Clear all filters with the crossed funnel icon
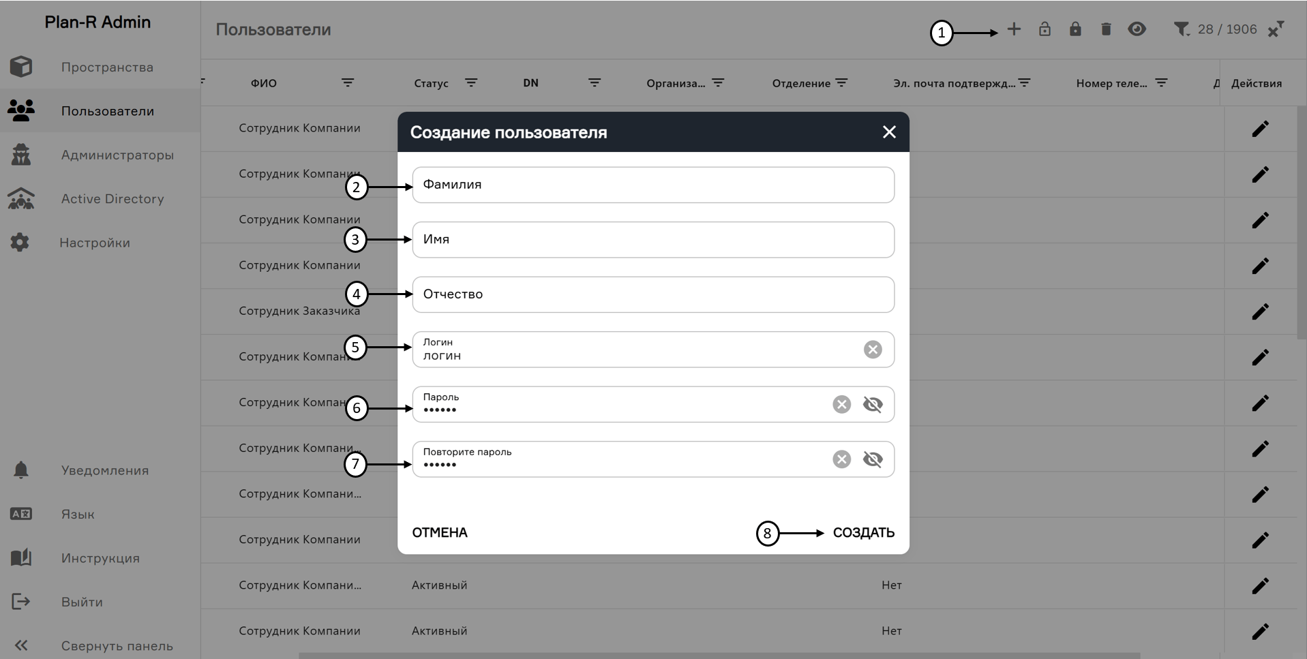This screenshot has height=659, width=1307. 1276,29
